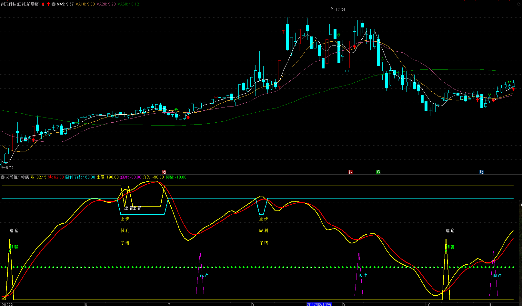Click the MA60: 10.12 value
Image resolution: width=522 pixels, height=306 pixels.
(x=128, y=4)
